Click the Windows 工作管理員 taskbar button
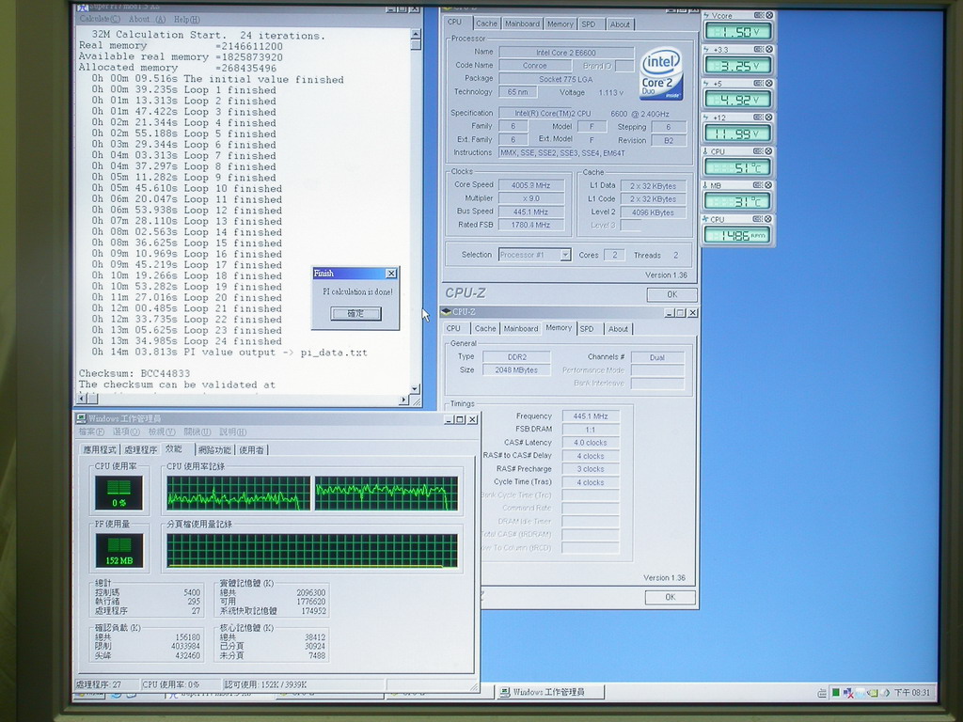 point(549,692)
